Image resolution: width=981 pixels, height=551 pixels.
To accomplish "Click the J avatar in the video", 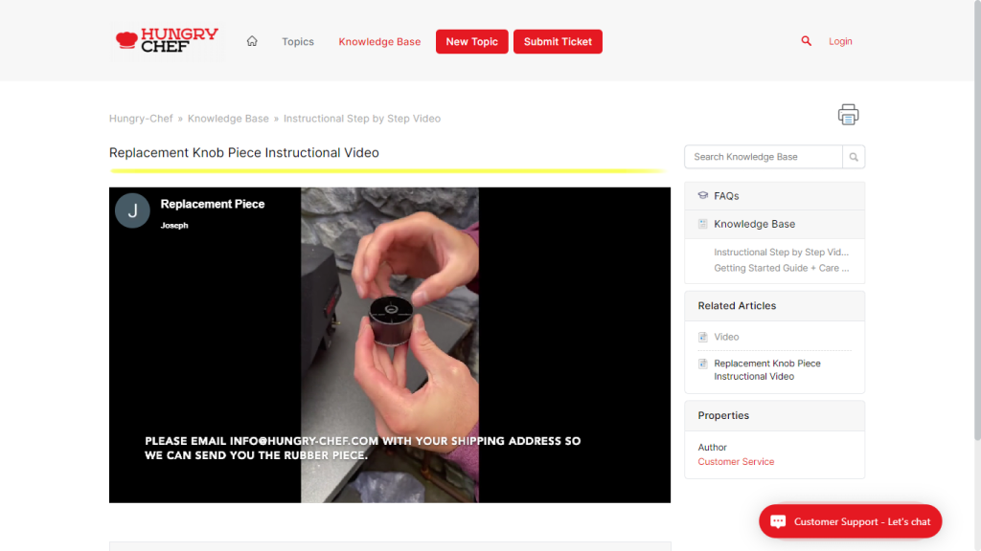I will (x=132, y=210).
